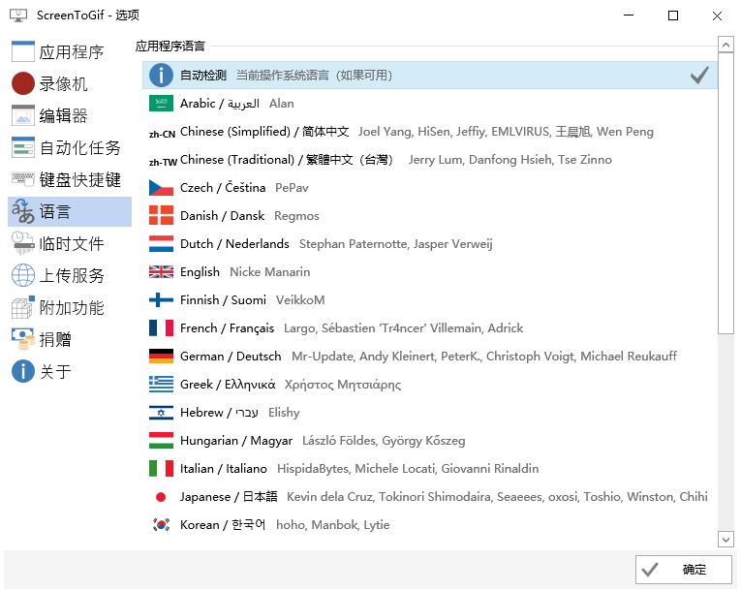Viewport: 741px width, 591px height.
Task: Select Chinese (Traditional) / 繁體中文
Action: (x=429, y=159)
